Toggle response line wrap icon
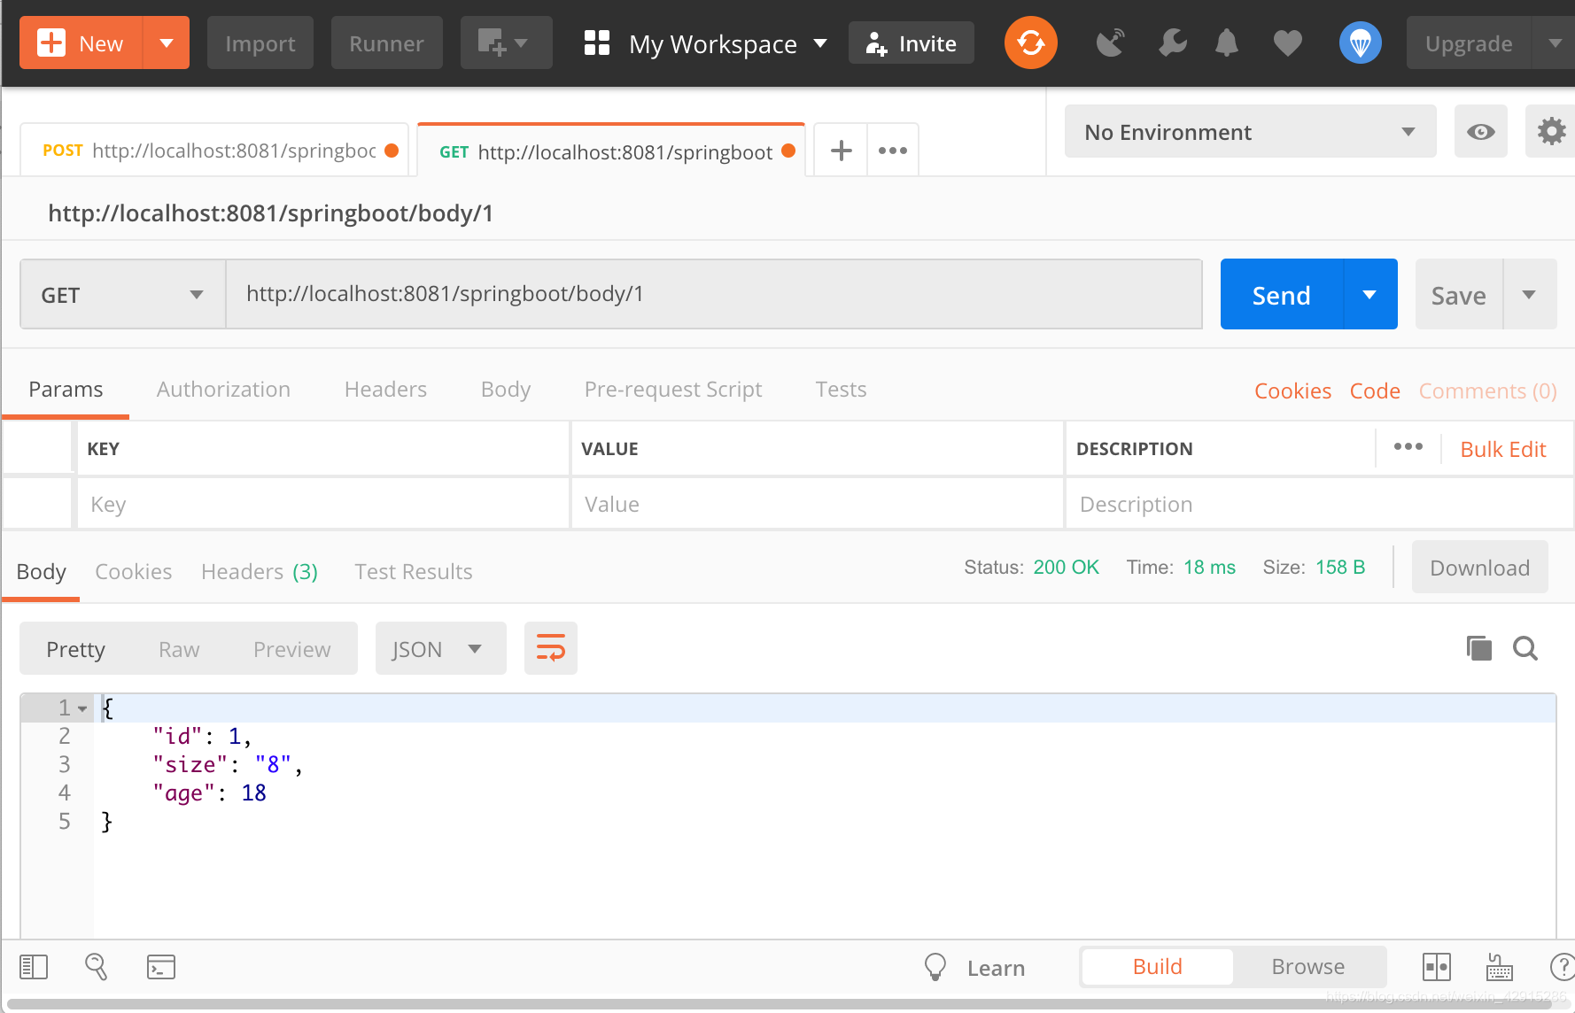The image size is (1575, 1013). click(x=551, y=648)
